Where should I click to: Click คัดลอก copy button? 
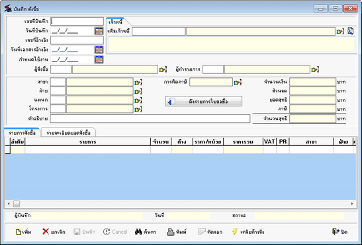(x=210, y=232)
